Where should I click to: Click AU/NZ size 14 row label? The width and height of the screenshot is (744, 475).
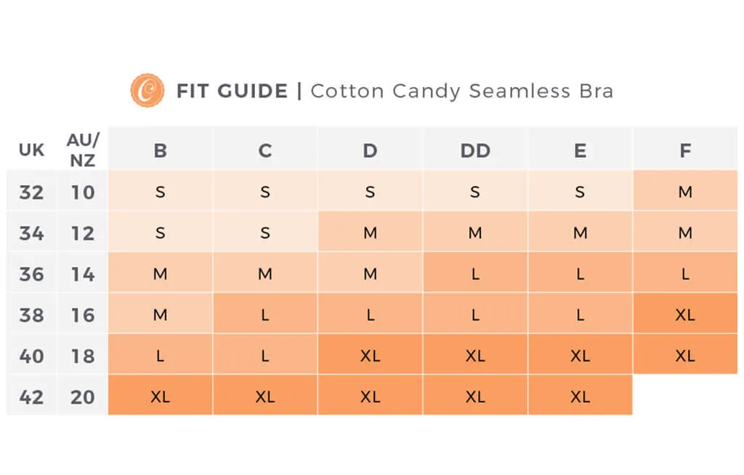point(83,275)
